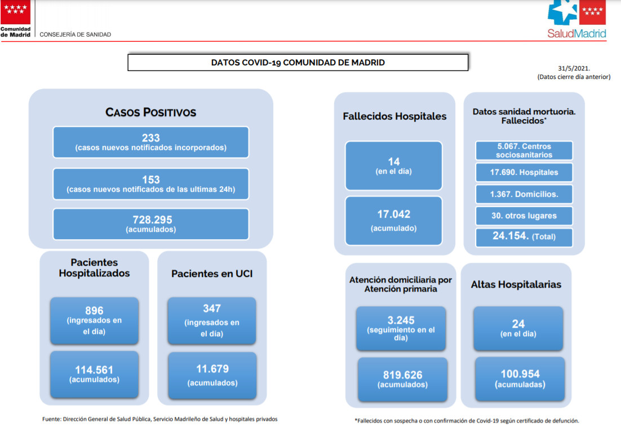Click the Comunidad de Madrid flag logo
The image size is (621, 436).
click(x=15, y=19)
